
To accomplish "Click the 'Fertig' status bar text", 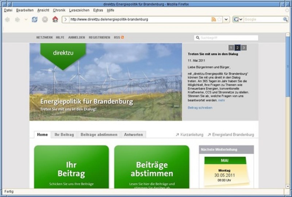I will pyautogui.click(x=9, y=192).
